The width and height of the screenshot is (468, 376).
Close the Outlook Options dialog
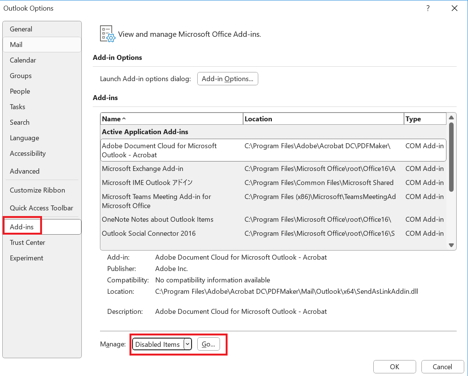[x=454, y=8]
